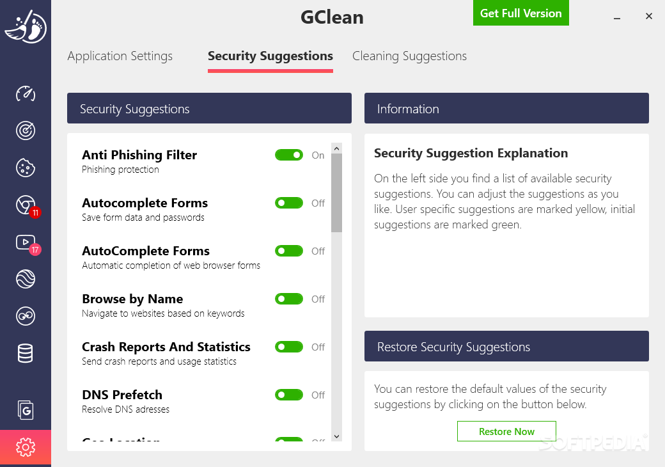This screenshot has width=665, height=467.
Task: Toggle the Browse by Name switch
Action: point(289,299)
